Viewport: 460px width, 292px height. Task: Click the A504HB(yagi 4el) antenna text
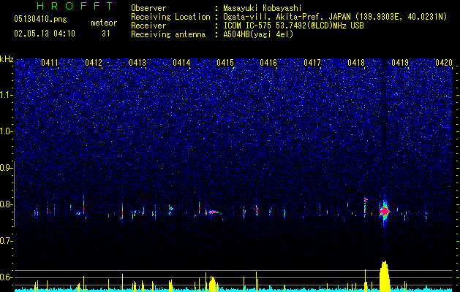pos(258,34)
